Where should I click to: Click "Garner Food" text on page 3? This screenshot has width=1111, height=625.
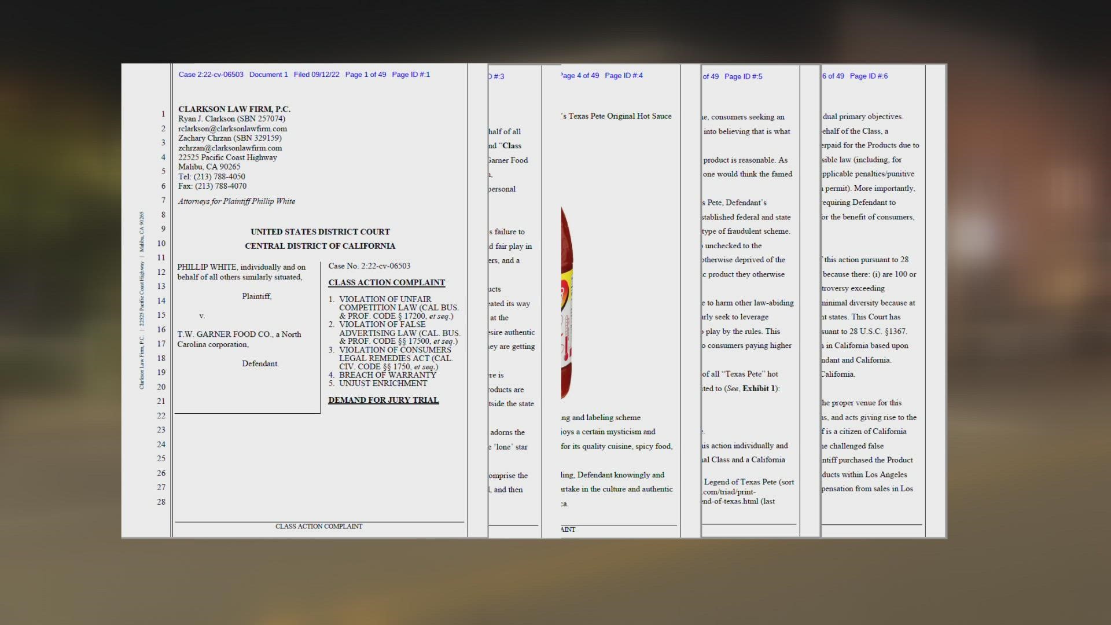tap(508, 160)
